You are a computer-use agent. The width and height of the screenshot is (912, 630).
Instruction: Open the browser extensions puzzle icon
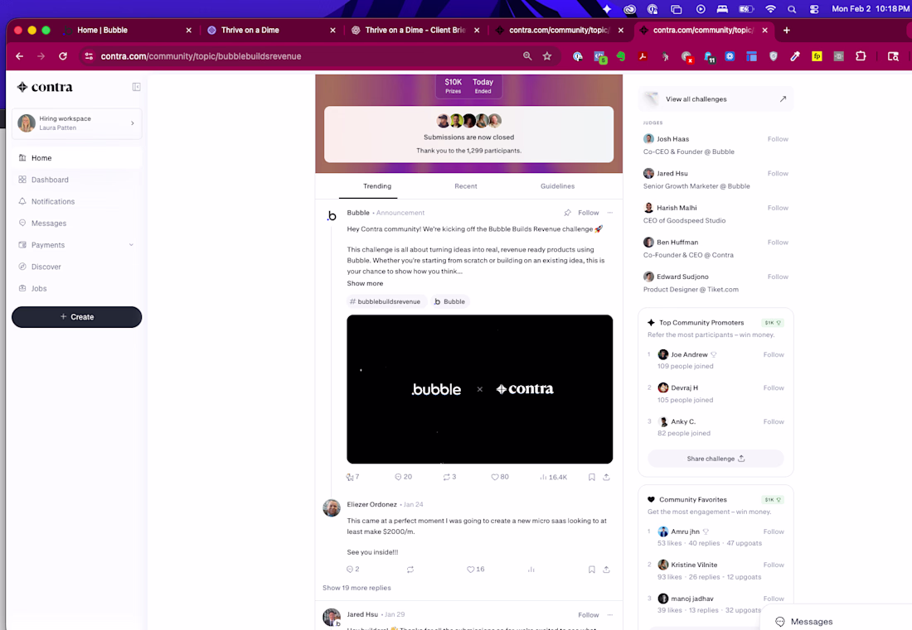click(x=861, y=56)
